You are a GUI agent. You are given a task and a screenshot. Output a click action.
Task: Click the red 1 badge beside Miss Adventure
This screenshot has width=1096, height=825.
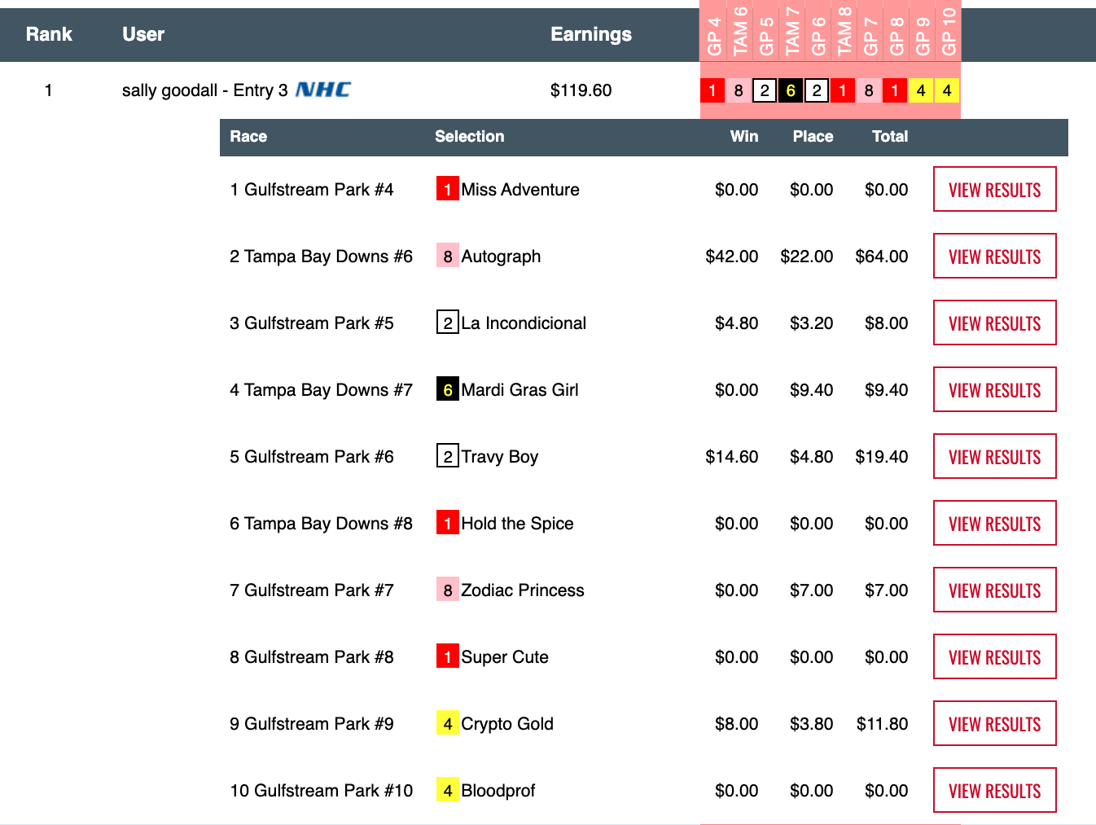[447, 189]
